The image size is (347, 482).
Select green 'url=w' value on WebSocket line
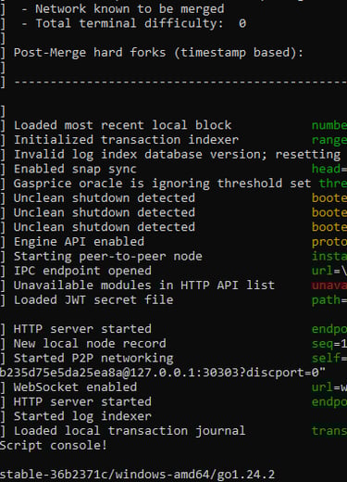(329, 387)
